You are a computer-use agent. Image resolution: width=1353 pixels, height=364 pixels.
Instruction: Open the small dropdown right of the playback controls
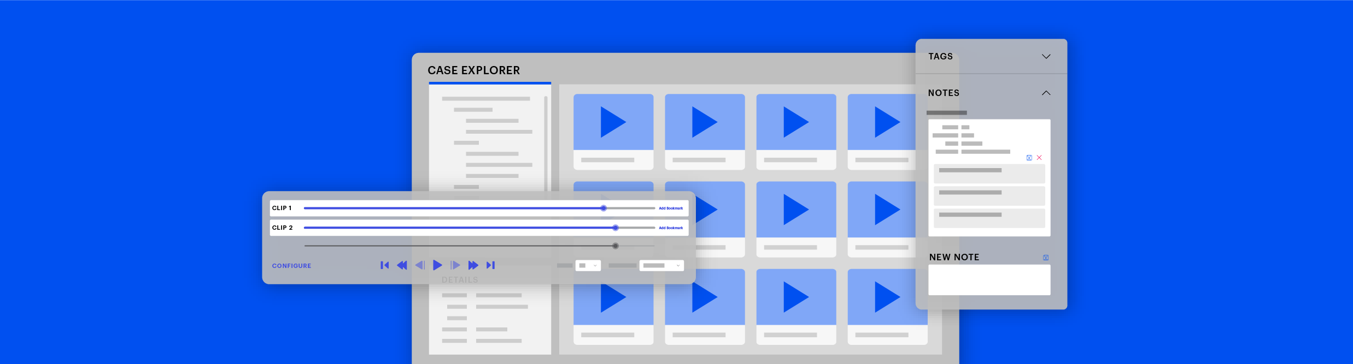588,266
